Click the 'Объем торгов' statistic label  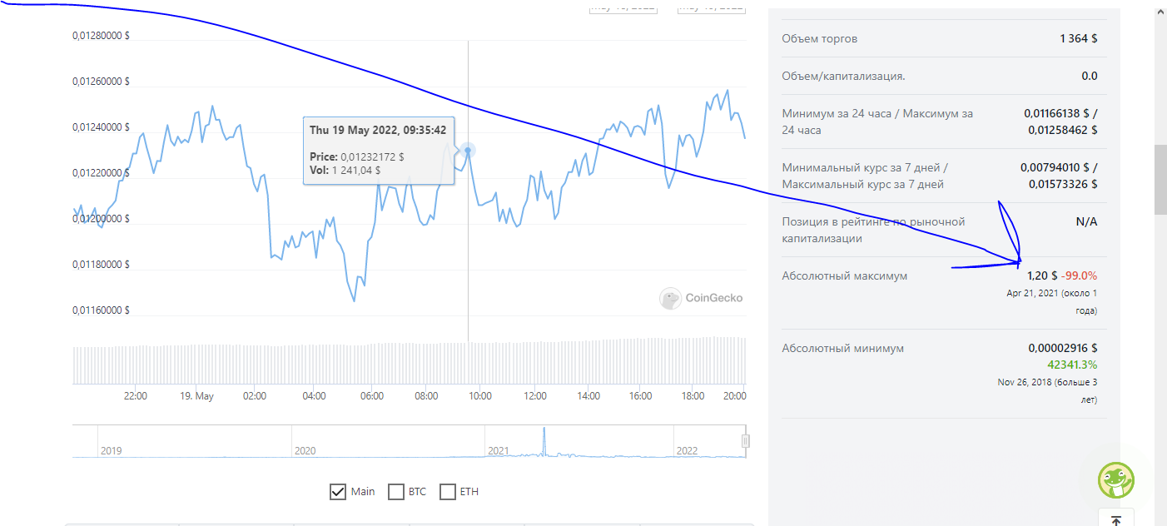(x=820, y=39)
